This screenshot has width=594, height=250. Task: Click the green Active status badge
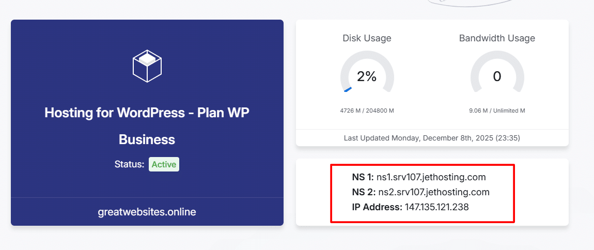coord(164,164)
